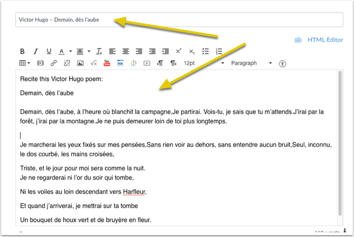Open the table insert menu

tap(25, 63)
